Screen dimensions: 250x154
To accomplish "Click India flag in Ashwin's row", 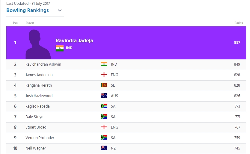I will coord(104,64).
